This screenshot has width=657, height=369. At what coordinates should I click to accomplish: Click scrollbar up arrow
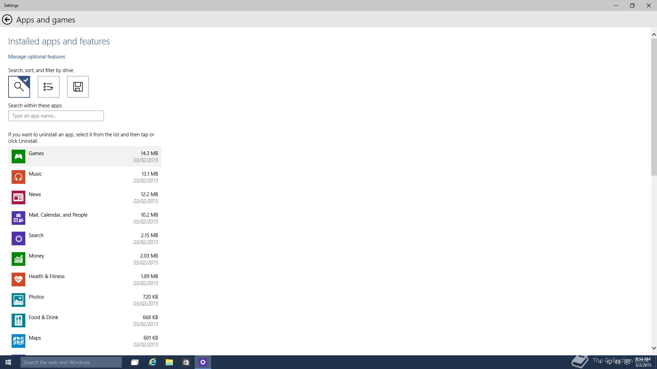click(654, 35)
